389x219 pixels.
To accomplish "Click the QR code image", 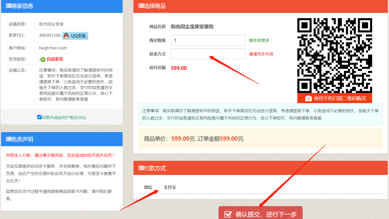I will tap(335, 56).
